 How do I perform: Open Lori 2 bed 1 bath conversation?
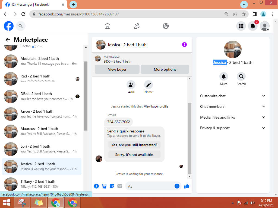point(42,149)
